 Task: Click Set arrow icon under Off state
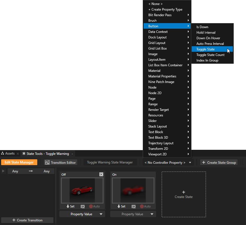pos(68,206)
